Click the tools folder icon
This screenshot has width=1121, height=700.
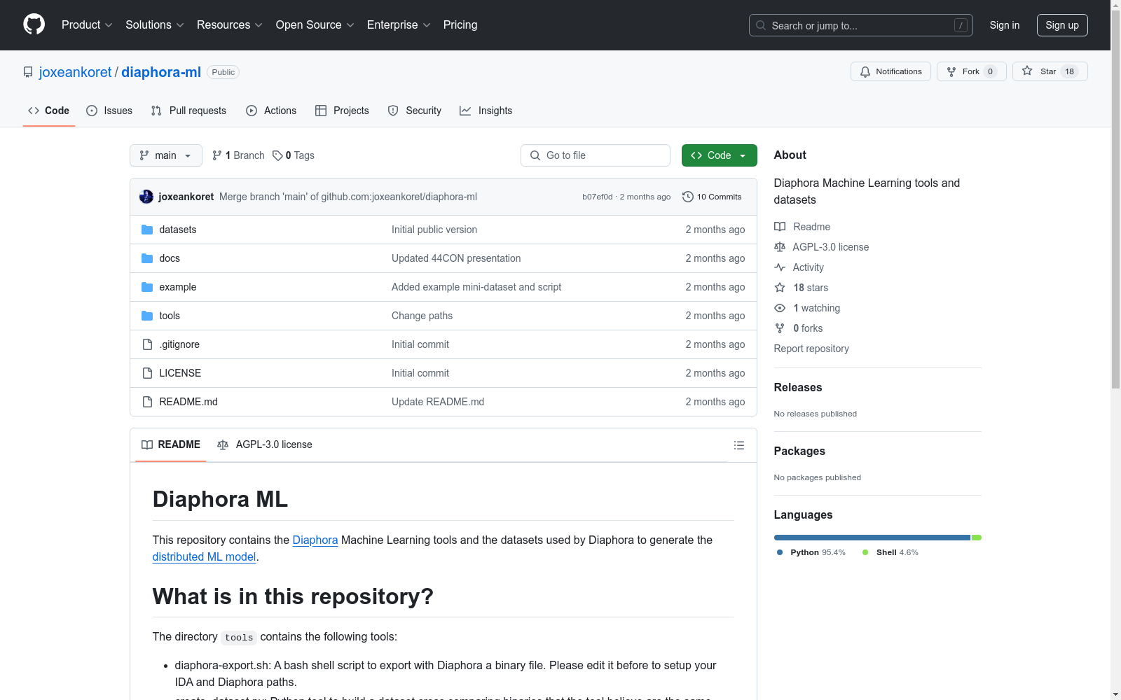[x=147, y=316]
